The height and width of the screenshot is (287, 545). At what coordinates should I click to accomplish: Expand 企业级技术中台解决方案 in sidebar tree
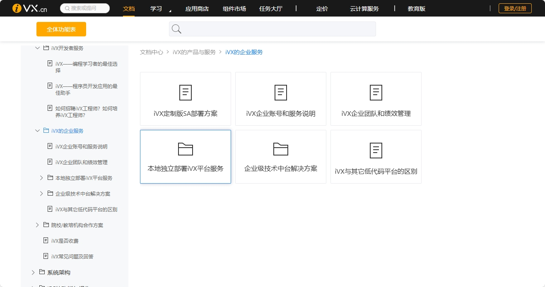pos(41,194)
